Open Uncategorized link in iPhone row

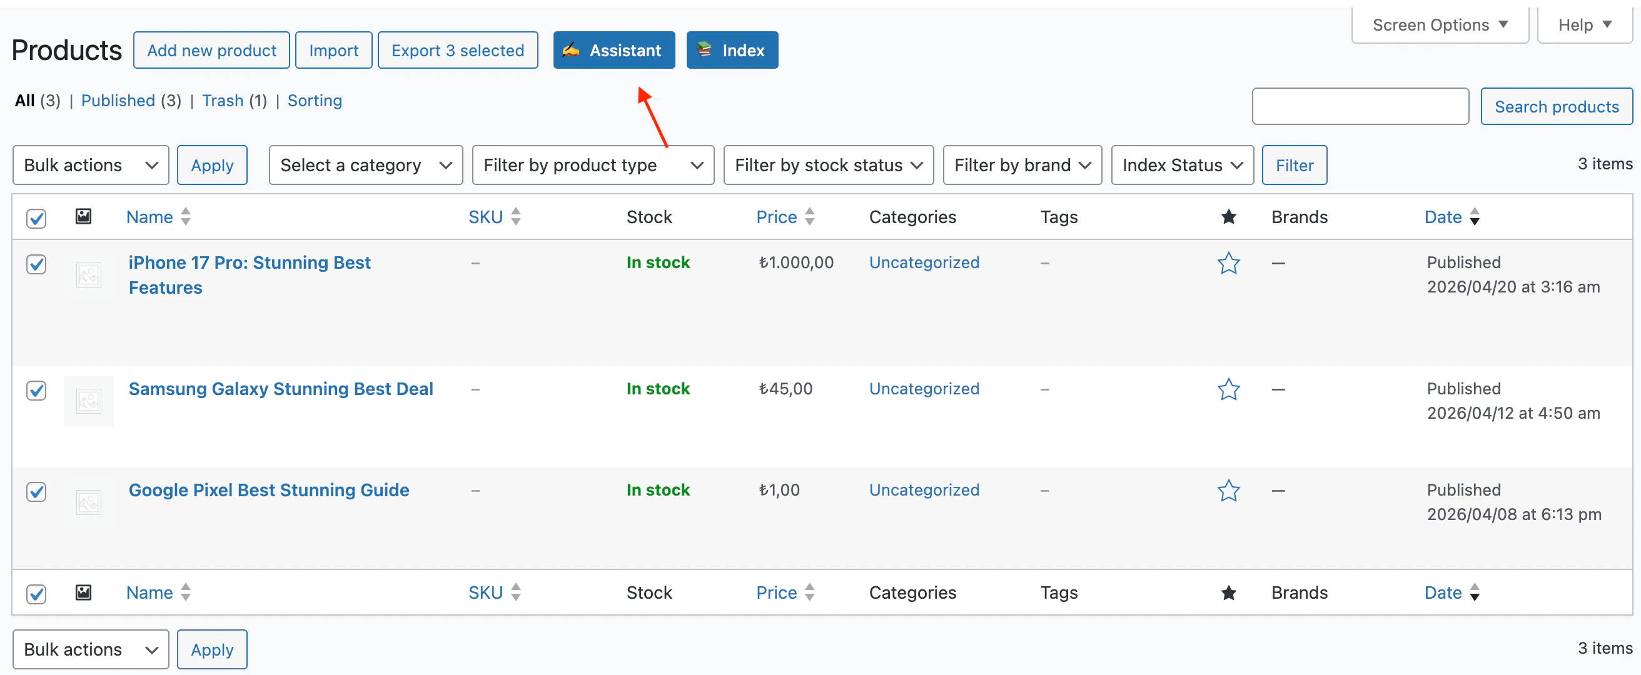point(924,262)
